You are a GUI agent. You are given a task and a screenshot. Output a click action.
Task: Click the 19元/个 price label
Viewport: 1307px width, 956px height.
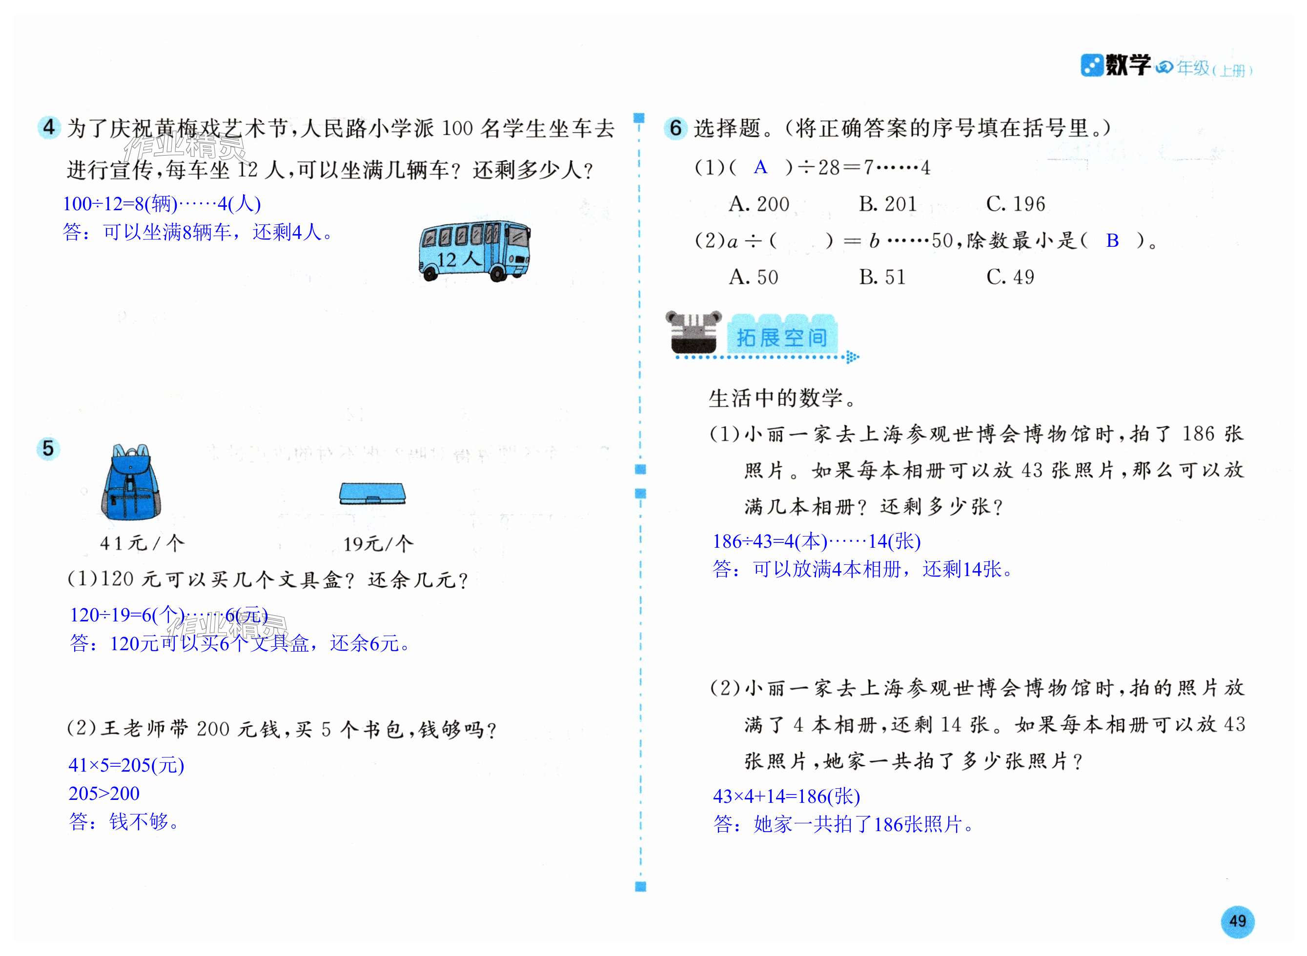(378, 544)
